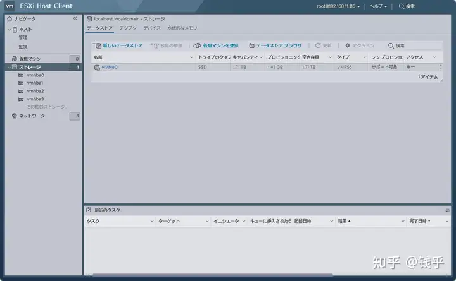Click the vmhba2 adapter icon
456x281 pixels.
click(x=21, y=91)
